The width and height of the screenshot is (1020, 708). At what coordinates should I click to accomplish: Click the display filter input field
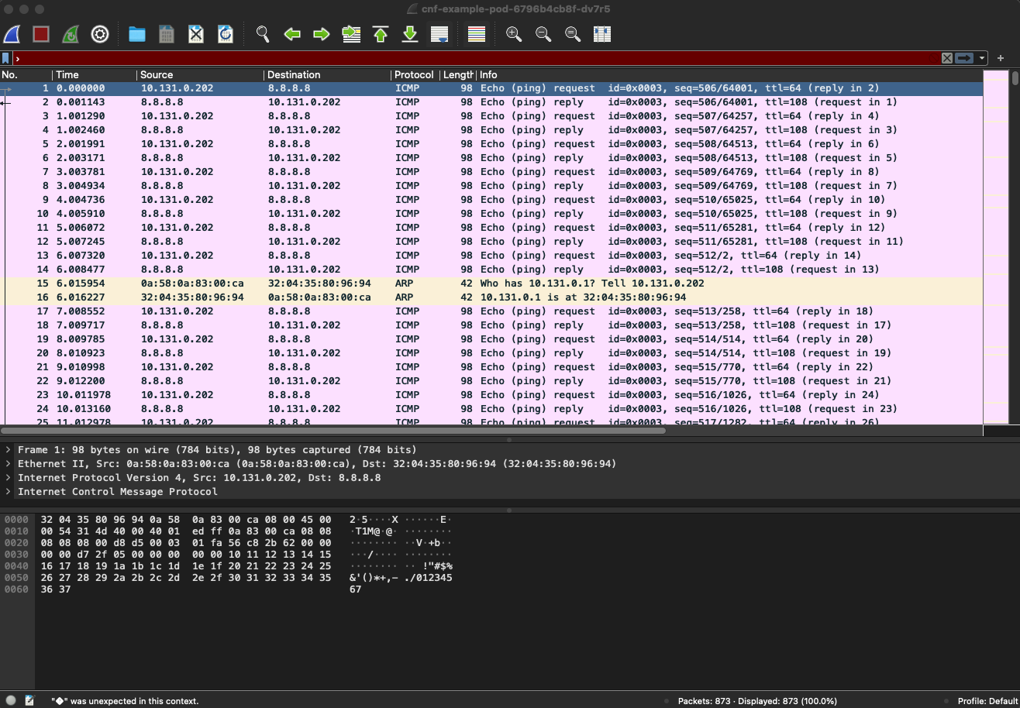pyautogui.click(x=476, y=58)
